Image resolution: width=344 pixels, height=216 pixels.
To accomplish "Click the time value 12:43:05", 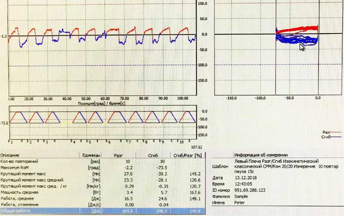I will [x=243, y=184].
